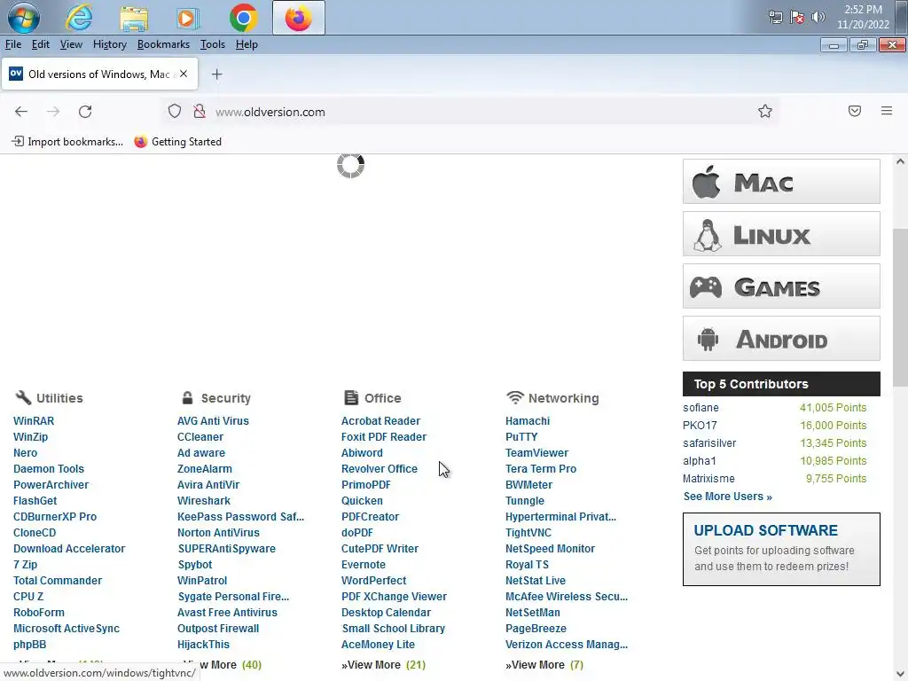Open the Help menu
The height and width of the screenshot is (681, 908).
point(247,44)
